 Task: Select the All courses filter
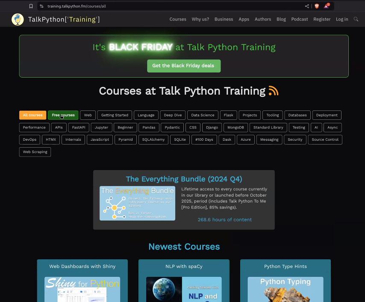click(x=33, y=115)
